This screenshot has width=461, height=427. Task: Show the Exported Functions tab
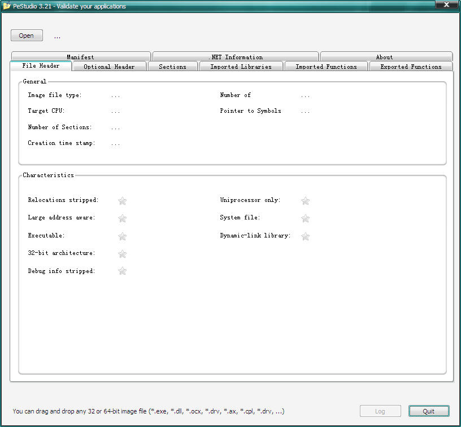pos(411,67)
